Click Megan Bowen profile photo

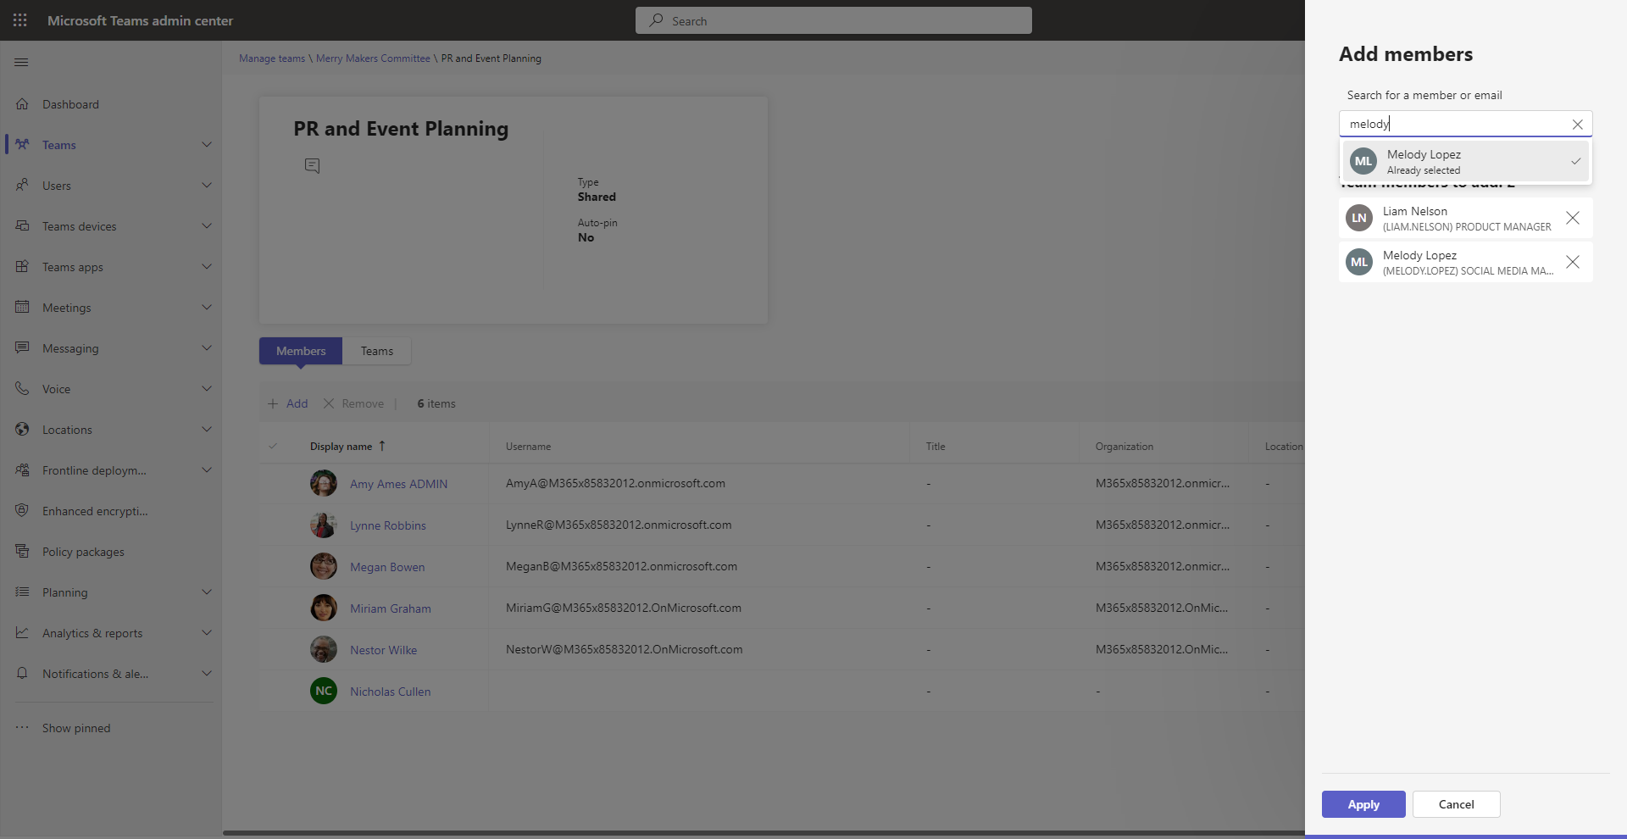324,566
